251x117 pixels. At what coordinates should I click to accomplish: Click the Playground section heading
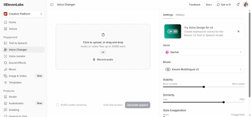pos(10,37)
